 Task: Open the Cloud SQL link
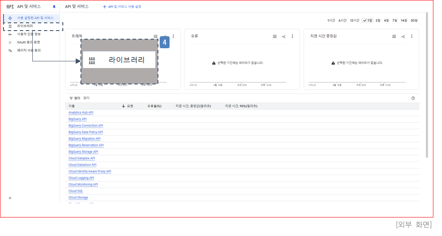(x=76, y=191)
